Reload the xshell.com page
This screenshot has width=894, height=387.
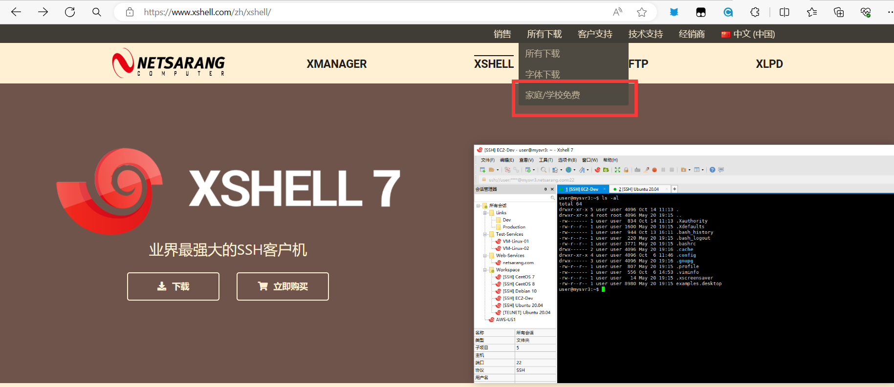70,12
